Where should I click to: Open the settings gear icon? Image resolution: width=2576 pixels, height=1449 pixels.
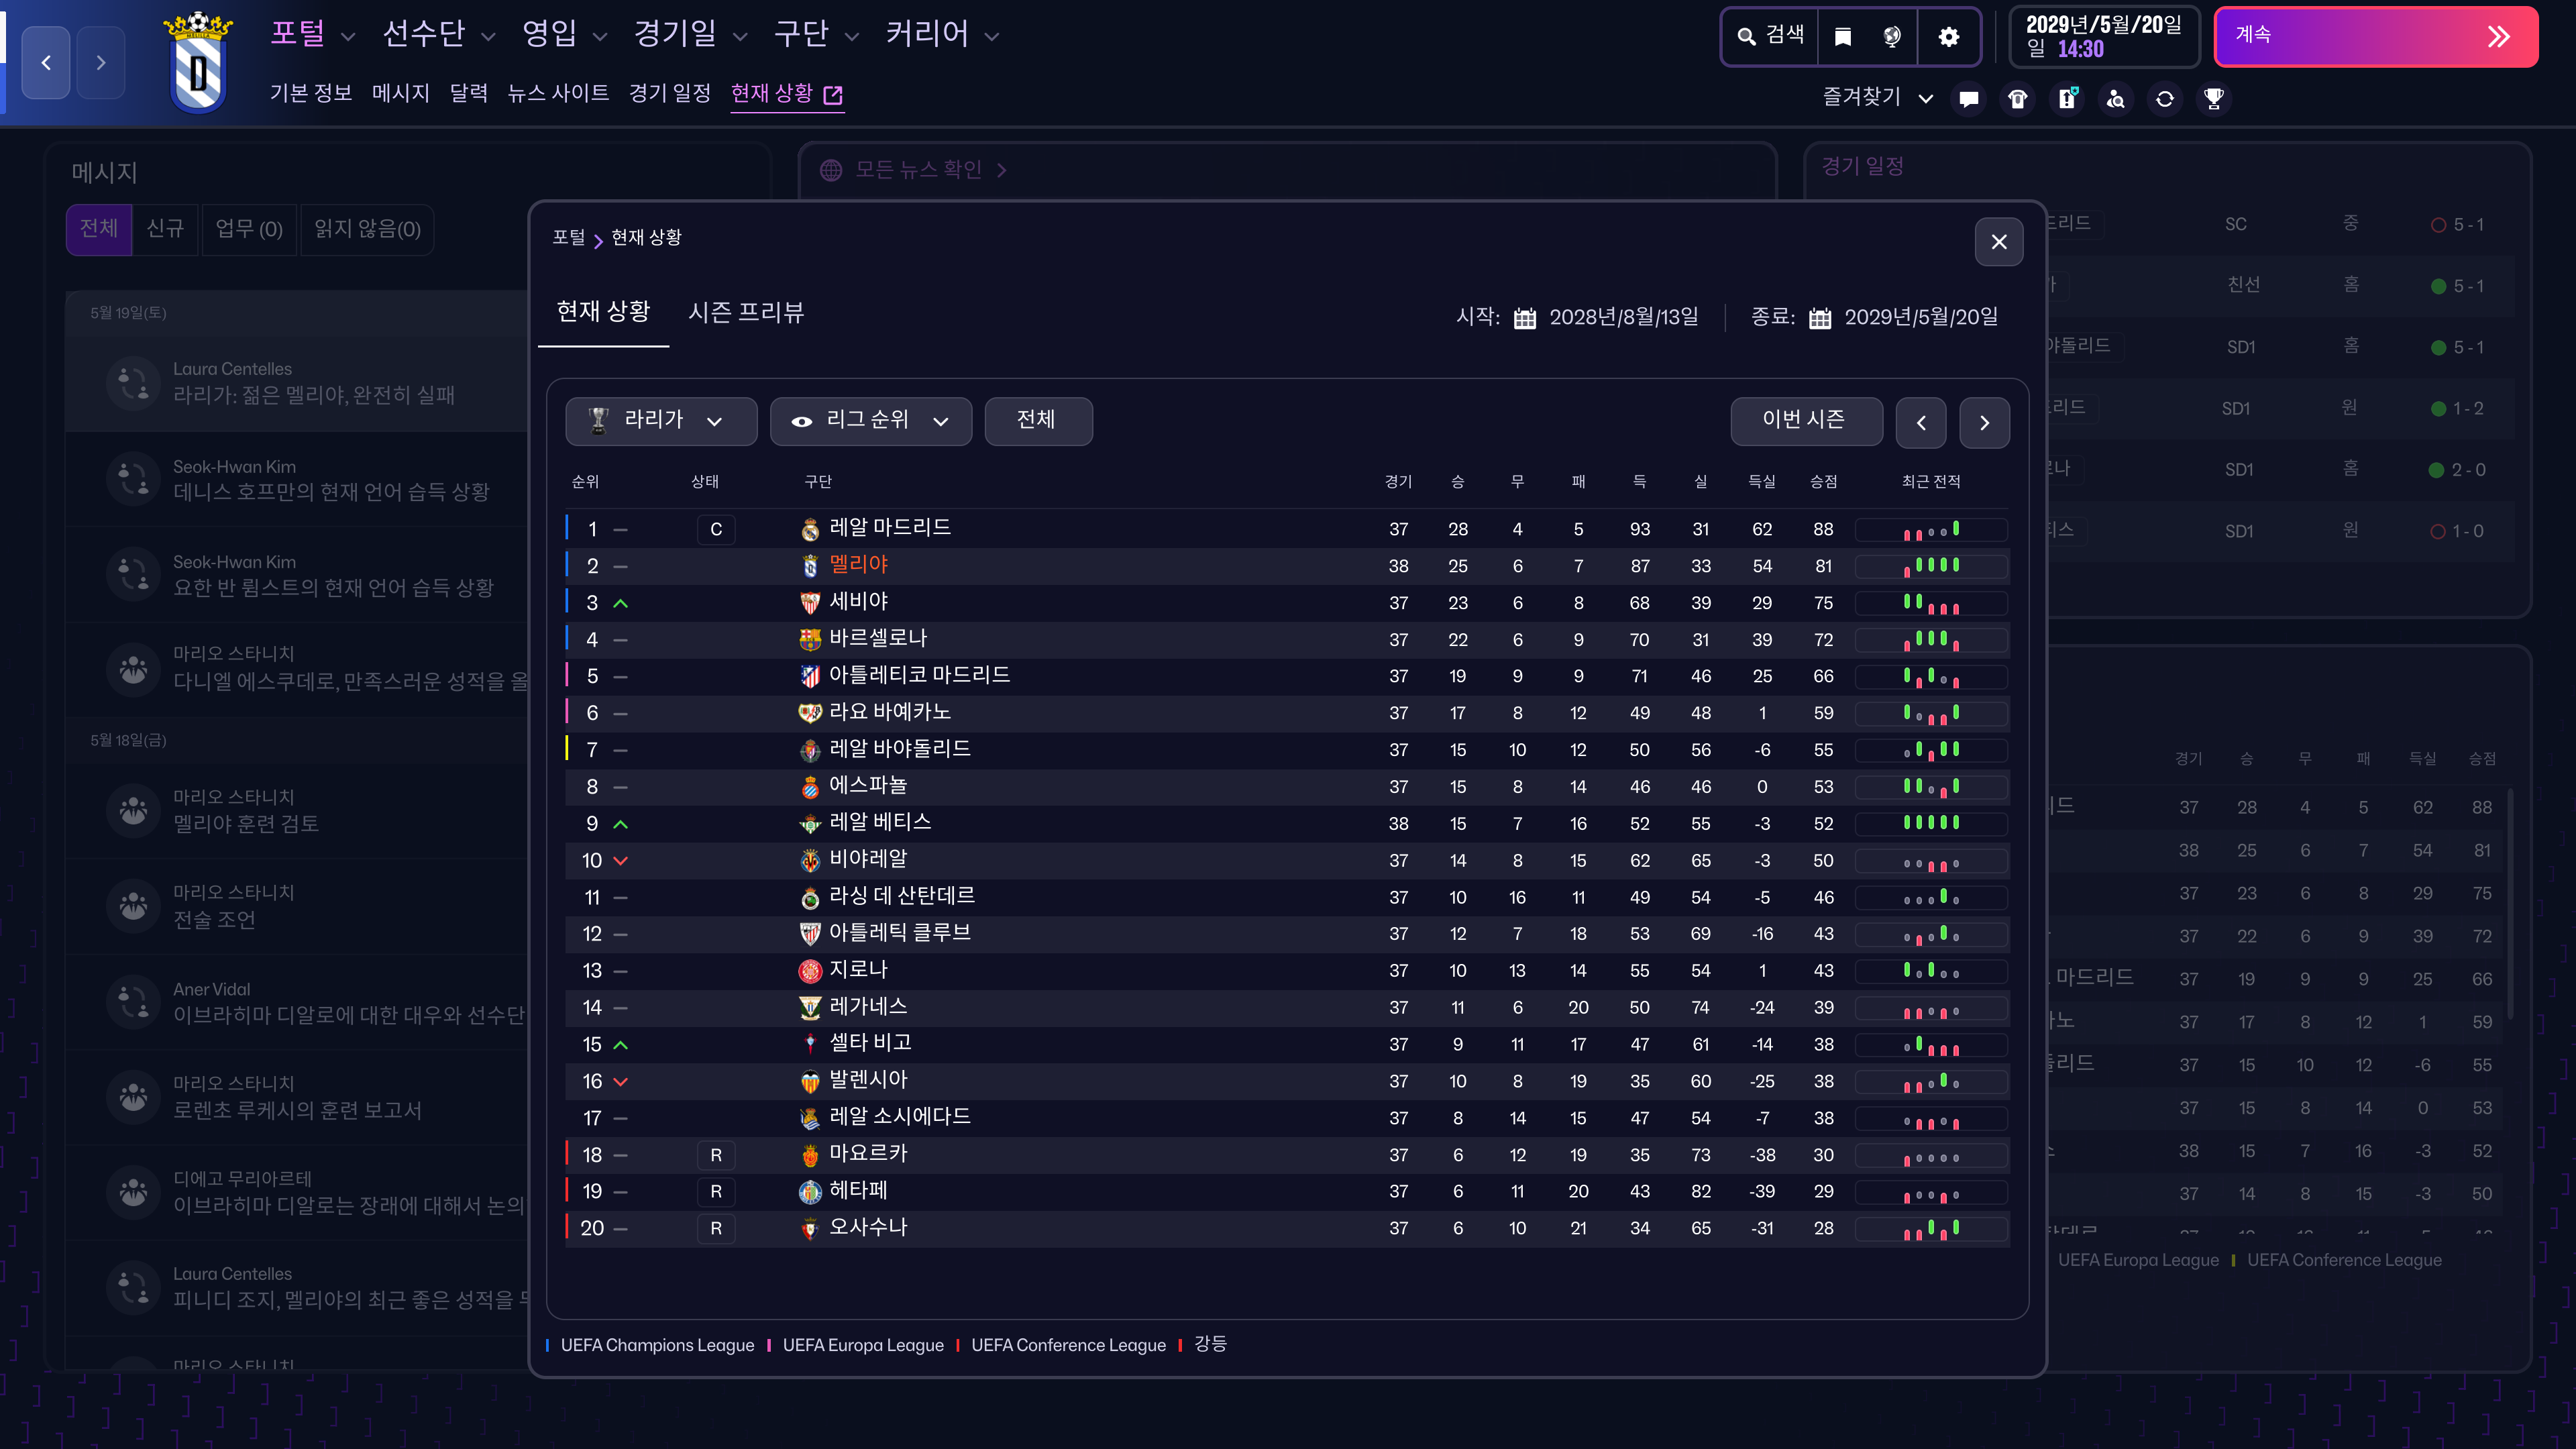[x=1948, y=37]
